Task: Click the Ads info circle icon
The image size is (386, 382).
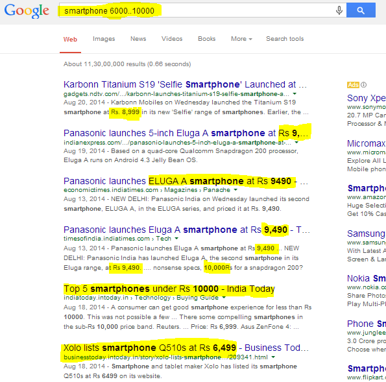Action: 363,85
